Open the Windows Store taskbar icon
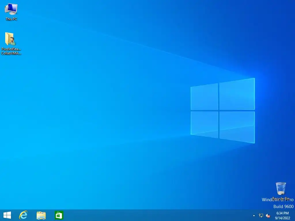The image size is (295, 221). click(59, 215)
